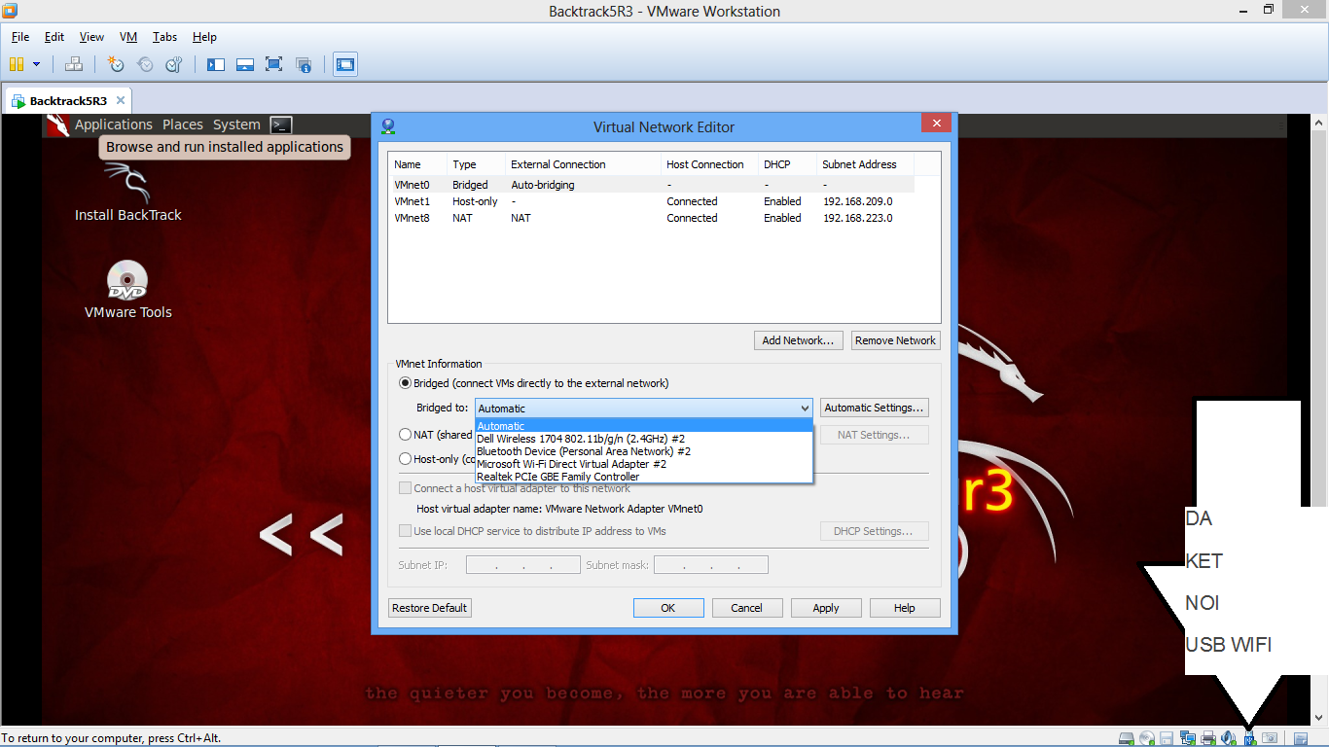Viewport: 1329px width, 747px height.
Task: Close the Backtrack5R3 tab
Action: (120, 100)
